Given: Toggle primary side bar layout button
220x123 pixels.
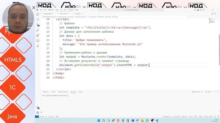Looking at the screenshot, I should click(195, 10).
